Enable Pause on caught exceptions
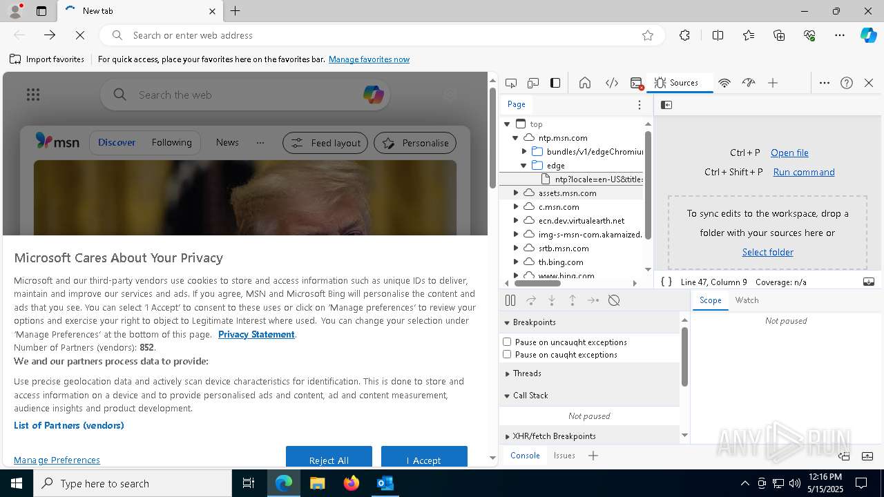 pos(507,354)
